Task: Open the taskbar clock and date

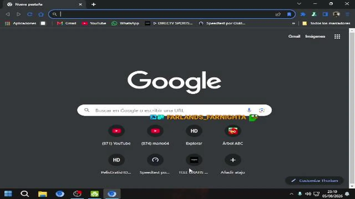Action: coord(332,194)
